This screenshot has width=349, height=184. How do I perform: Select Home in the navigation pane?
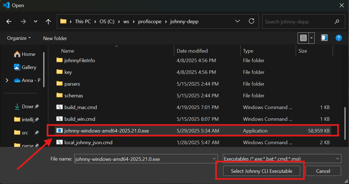(25, 54)
